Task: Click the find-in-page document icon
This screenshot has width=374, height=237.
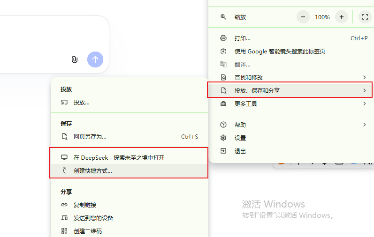Action: (223, 77)
